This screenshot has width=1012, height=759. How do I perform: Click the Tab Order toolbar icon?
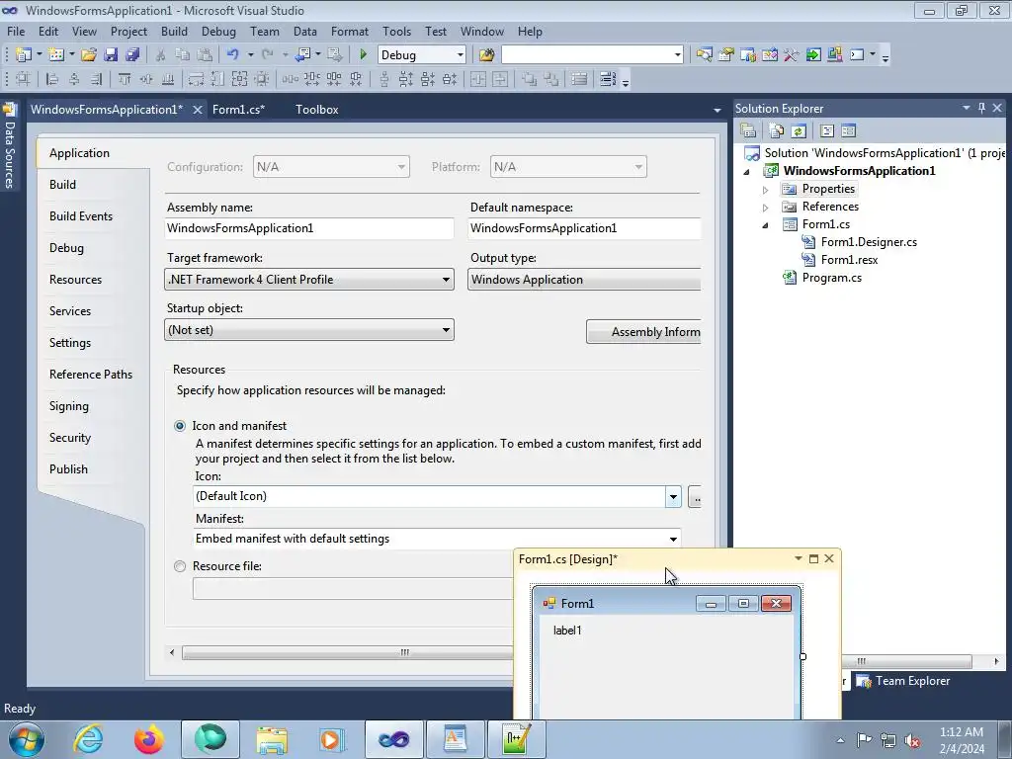[608, 79]
